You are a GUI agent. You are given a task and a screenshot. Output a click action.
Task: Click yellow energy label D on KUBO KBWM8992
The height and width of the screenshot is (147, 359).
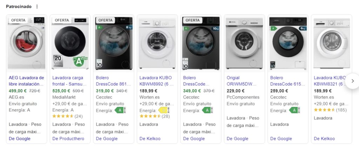click(x=164, y=110)
